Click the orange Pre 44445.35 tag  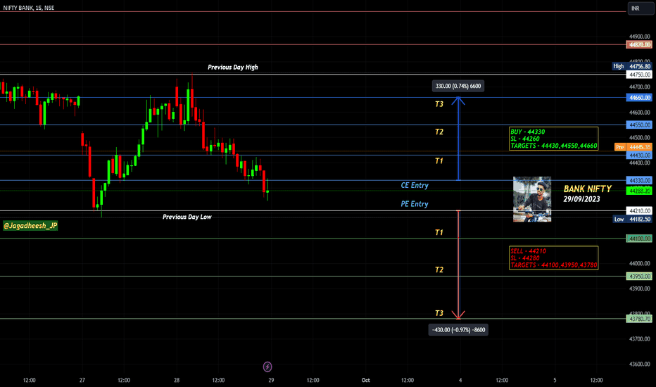[633, 147]
